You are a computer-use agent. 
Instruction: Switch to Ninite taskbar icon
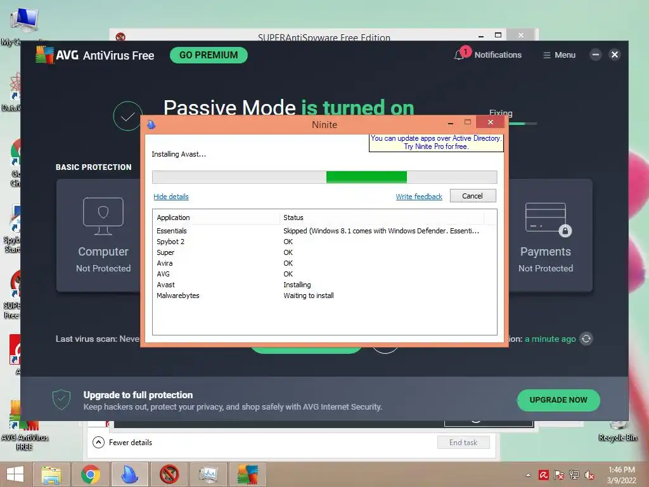point(130,474)
